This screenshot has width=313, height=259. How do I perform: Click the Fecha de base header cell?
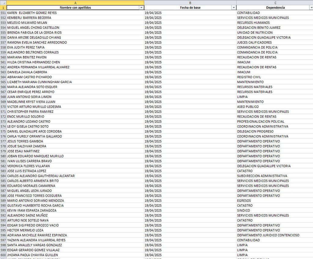[x=190, y=8]
